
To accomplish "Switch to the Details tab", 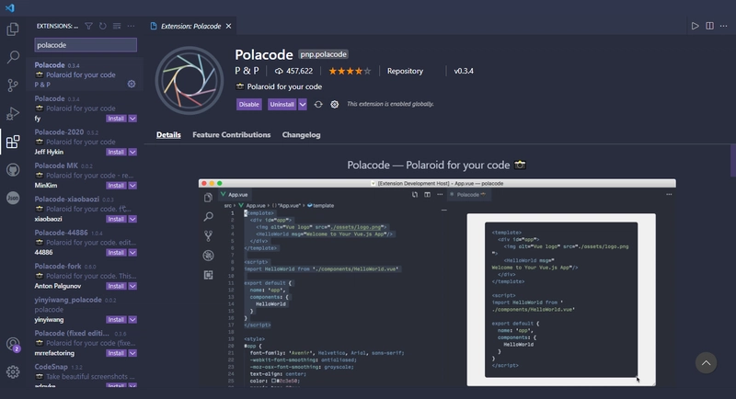I will tap(168, 135).
